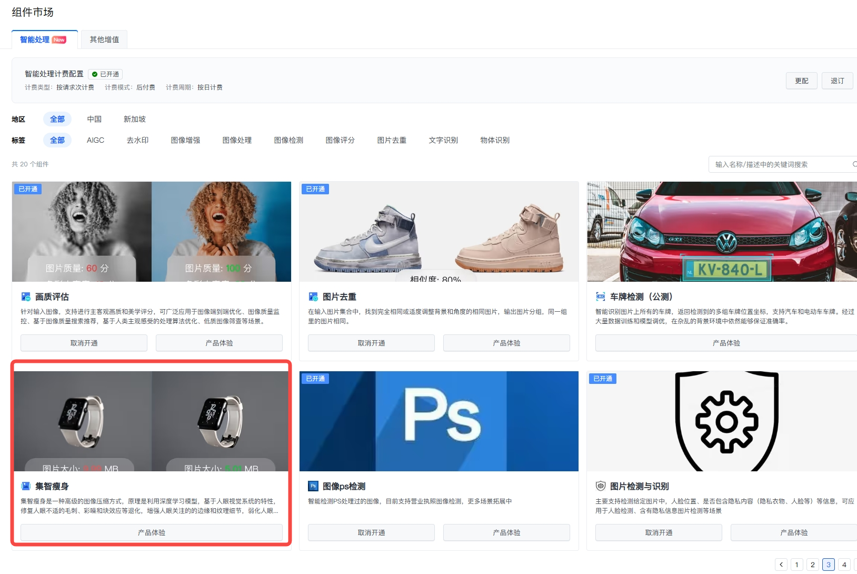
Task: Filter components by the 图像评分 tag
Action: pyautogui.click(x=341, y=140)
